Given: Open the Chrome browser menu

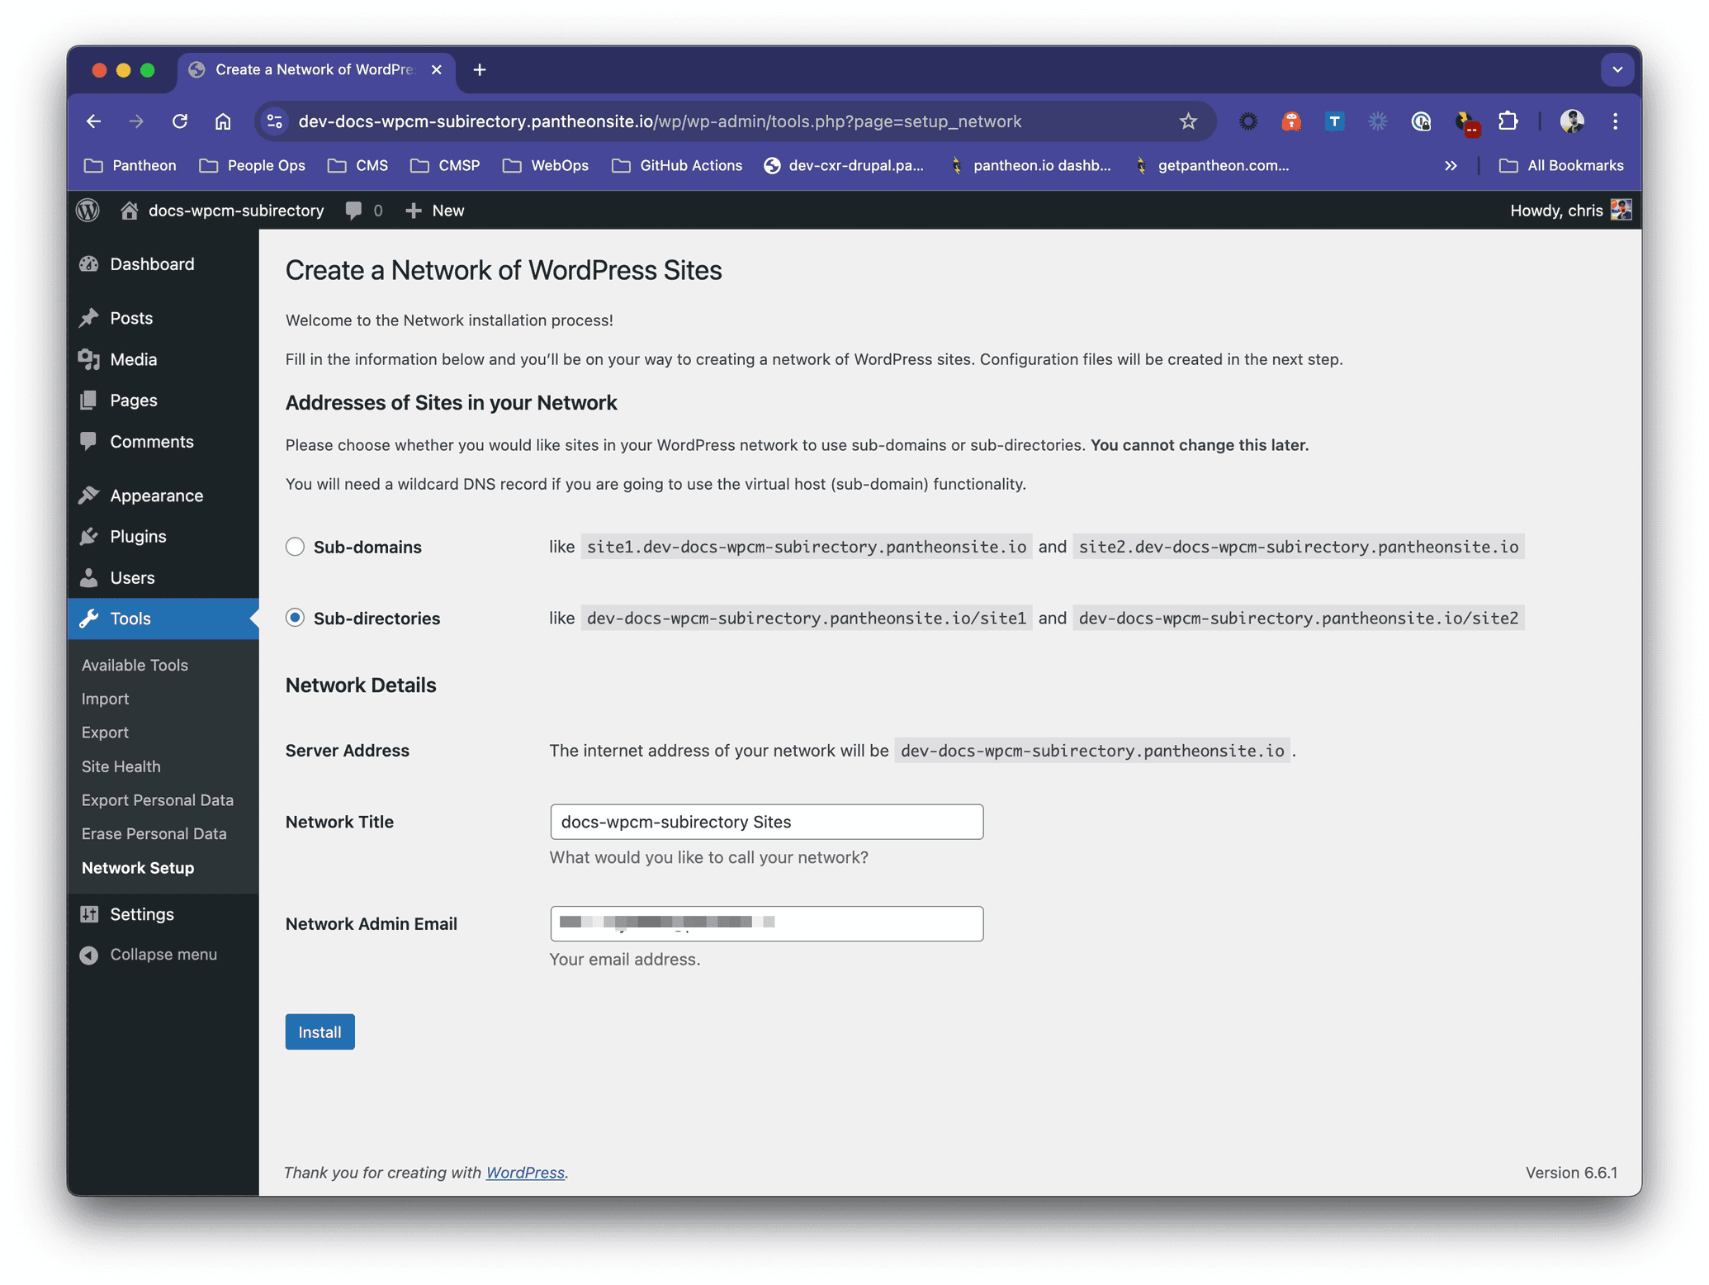Looking at the screenshot, I should pos(1616,121).
